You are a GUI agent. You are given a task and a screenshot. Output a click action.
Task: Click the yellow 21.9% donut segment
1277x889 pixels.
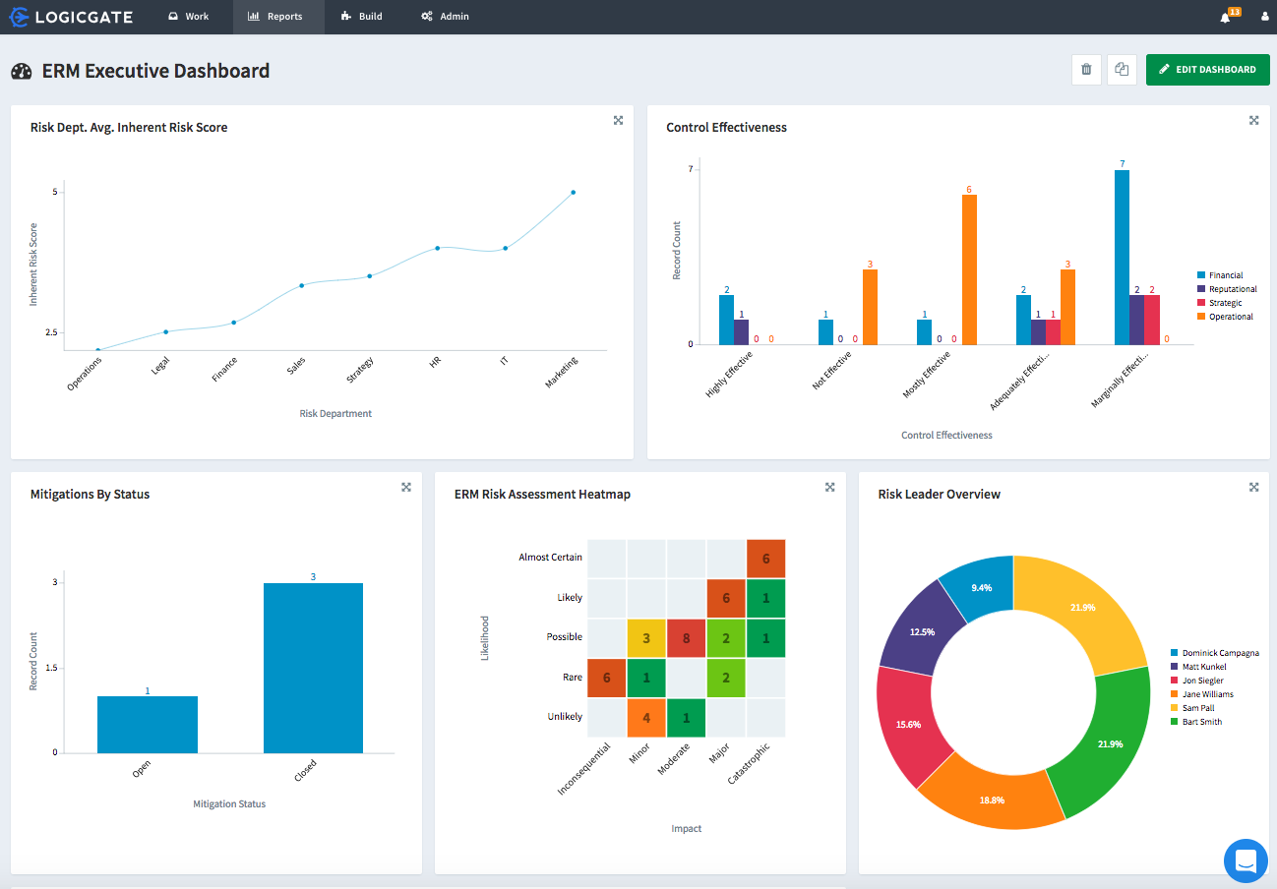pyautogui.click(x=1082, y=608)
